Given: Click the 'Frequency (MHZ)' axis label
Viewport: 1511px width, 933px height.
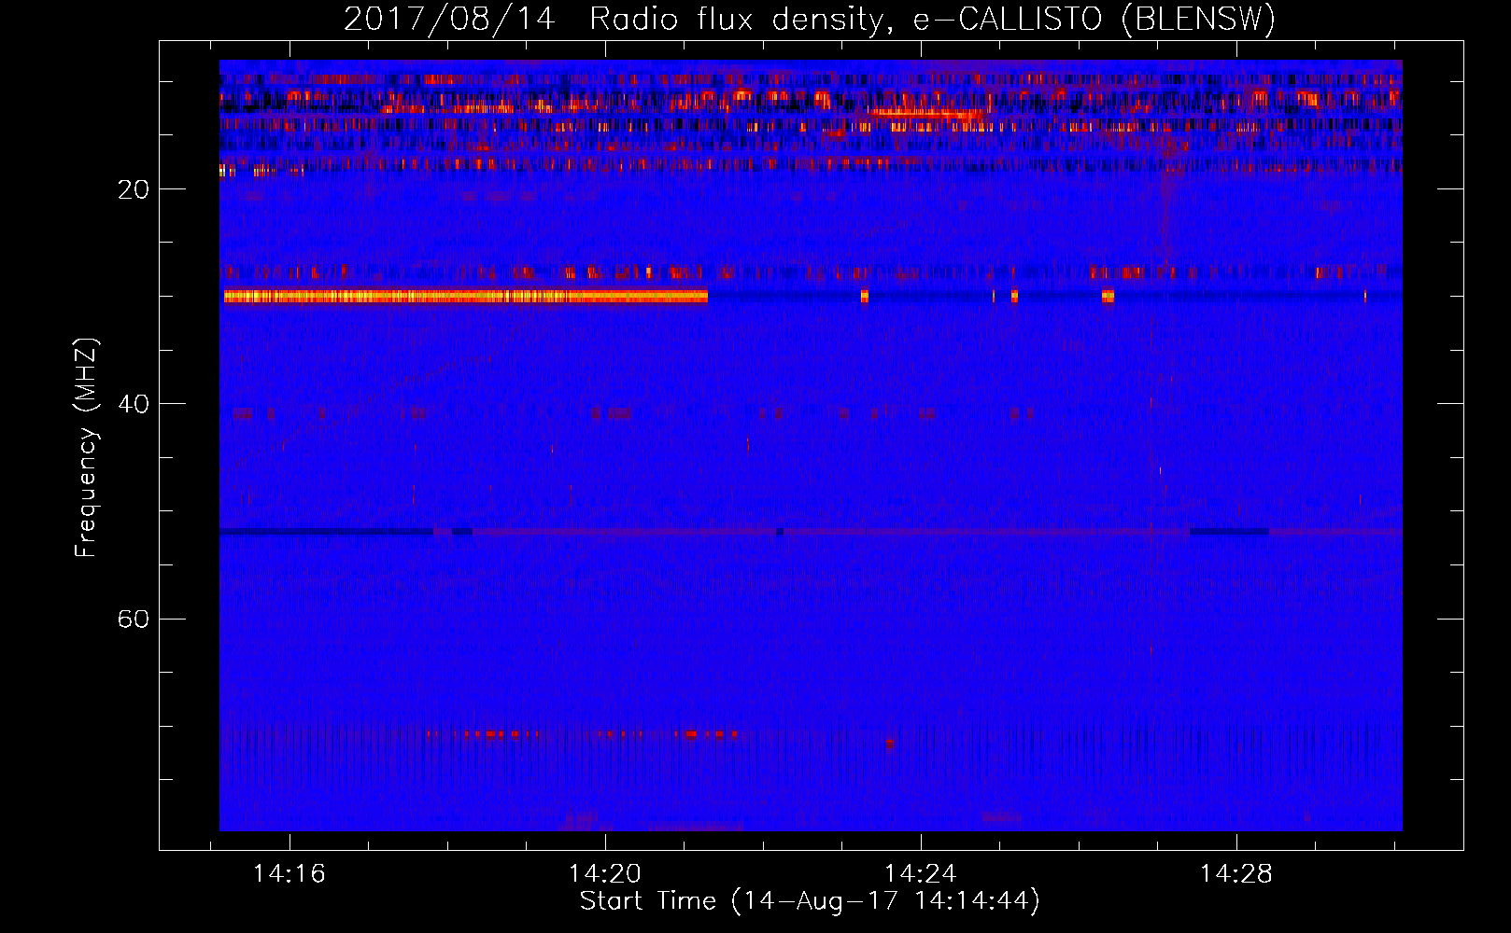Looking at the screenshot, I should [x=86, y=448].
